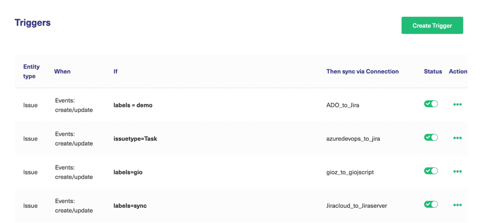Click the If column header
This screenshot has width=489, height=223.
(x=115, y=71)
